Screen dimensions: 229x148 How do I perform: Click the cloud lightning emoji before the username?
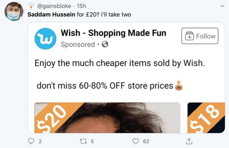tap(31, 6)
